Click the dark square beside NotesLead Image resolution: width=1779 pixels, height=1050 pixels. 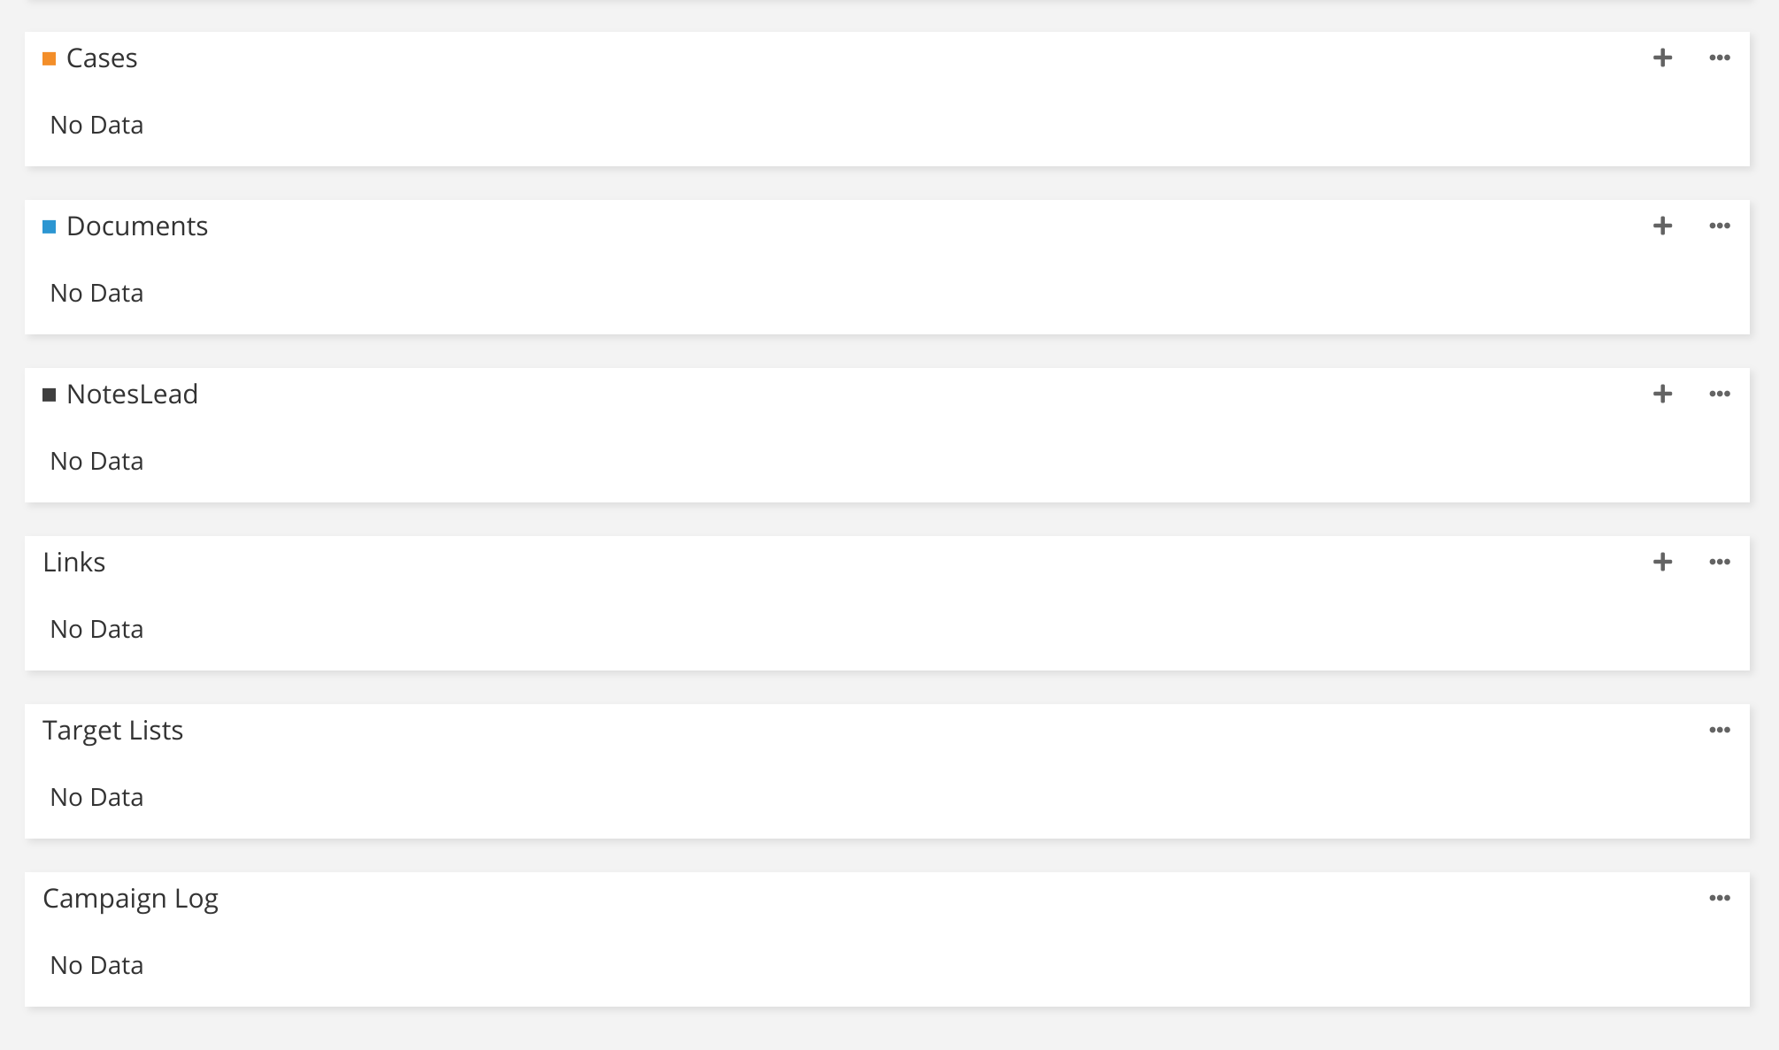click(x=50, y=395)
